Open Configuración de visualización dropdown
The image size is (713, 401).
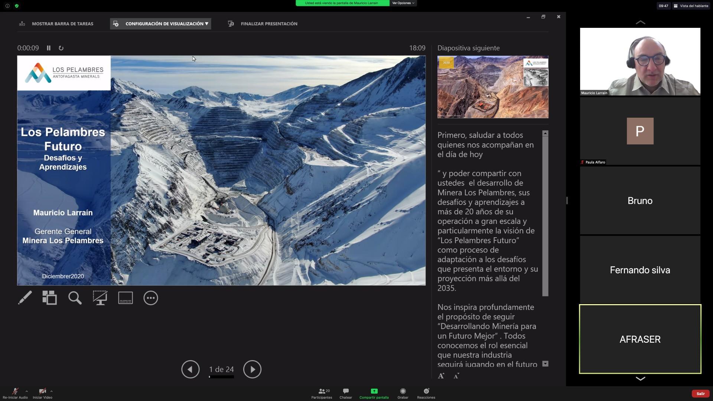click(x=160, y=24)
